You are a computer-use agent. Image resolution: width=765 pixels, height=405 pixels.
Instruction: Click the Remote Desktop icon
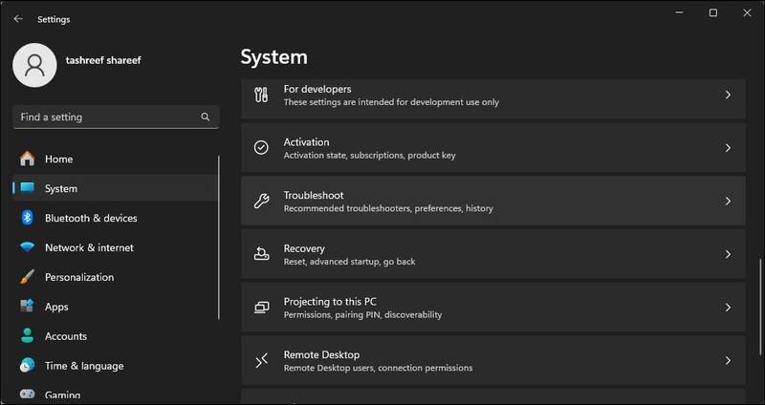(261, 361)
